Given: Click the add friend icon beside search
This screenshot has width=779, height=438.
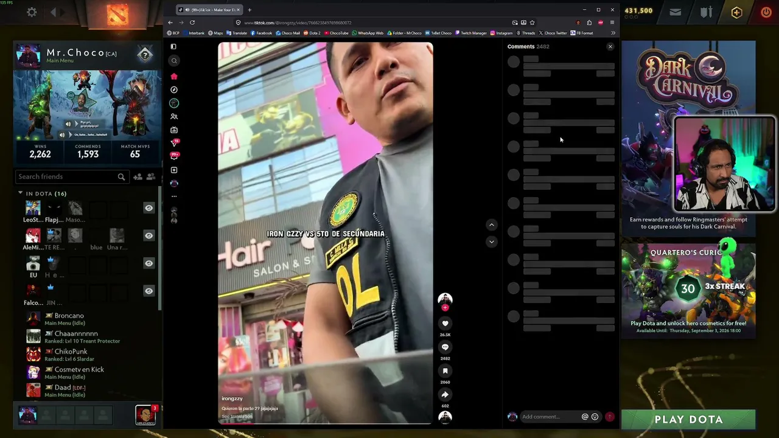Looking at the screenshot, I should coord(138,176).
